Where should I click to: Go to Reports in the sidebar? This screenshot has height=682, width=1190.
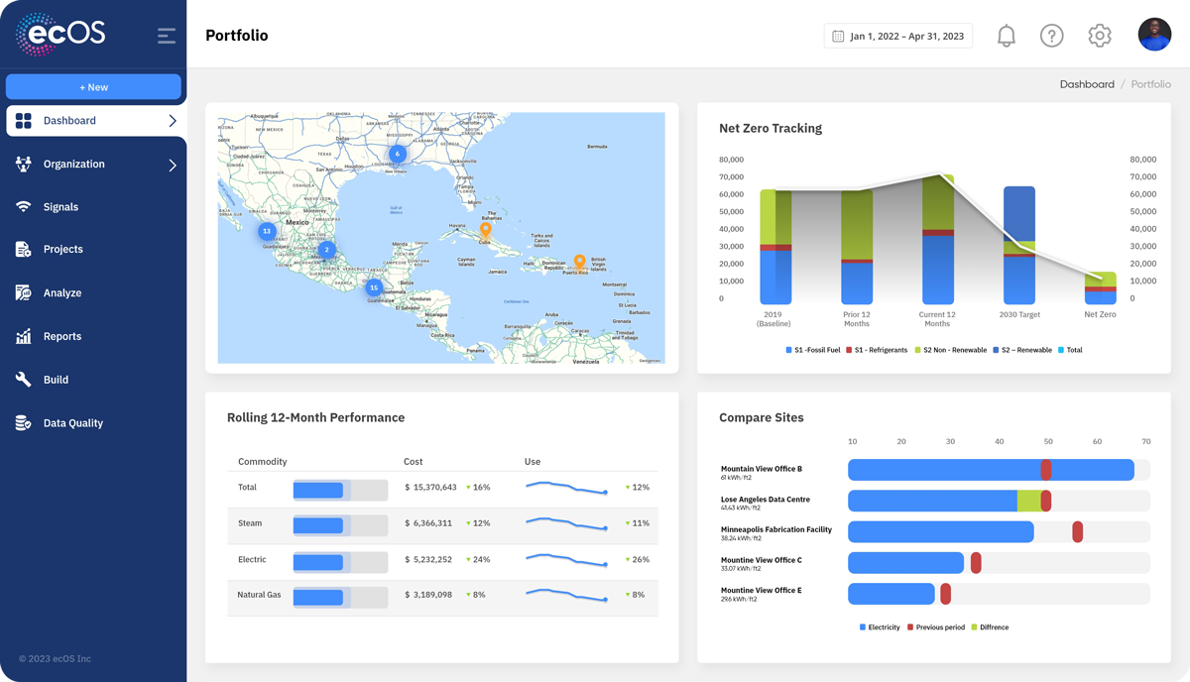[61, 337]
